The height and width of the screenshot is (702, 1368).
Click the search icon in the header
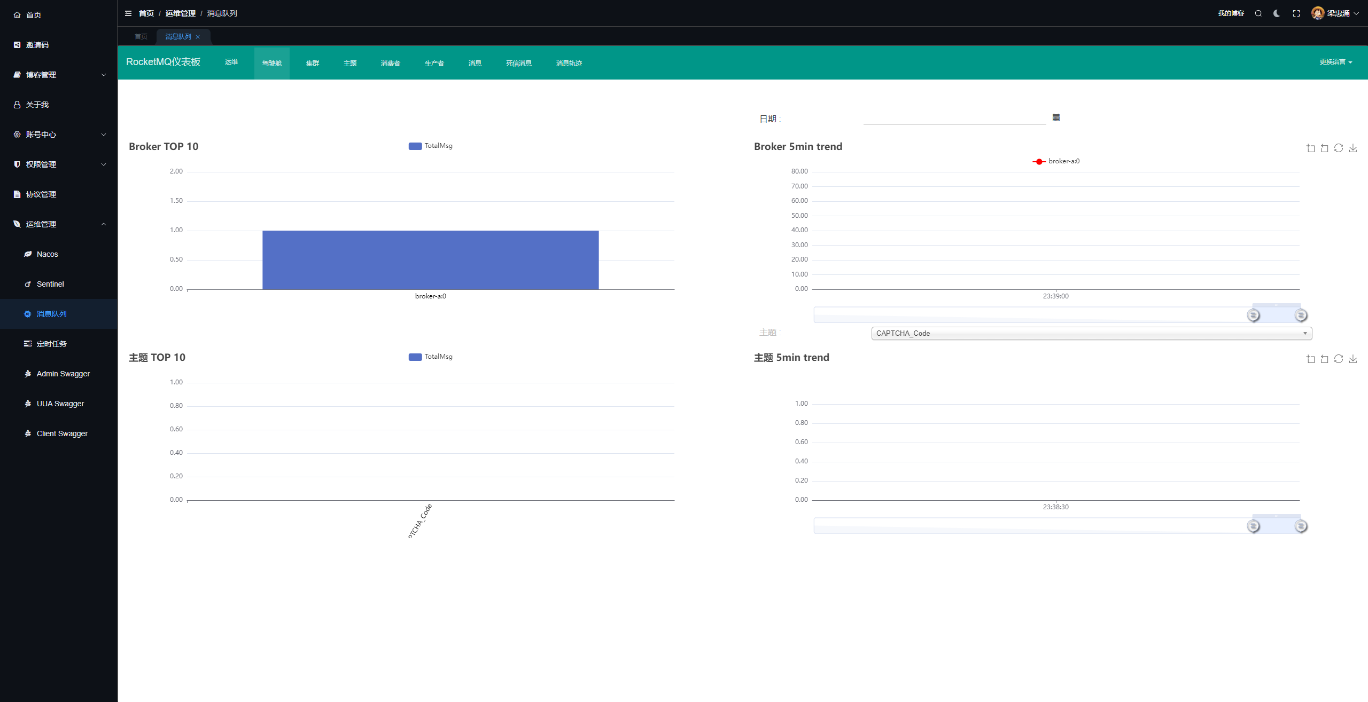(x=1258, y=13)
